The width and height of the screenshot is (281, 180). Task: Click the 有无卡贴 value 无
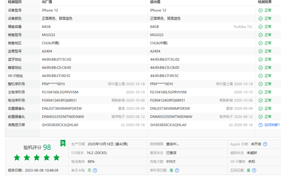pos(89,170)
